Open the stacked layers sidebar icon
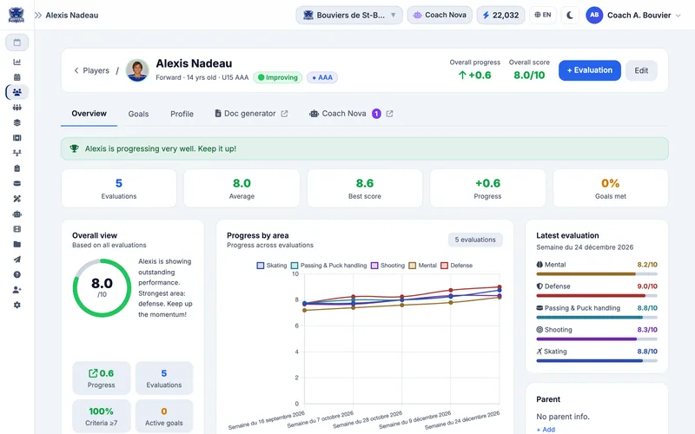This screenshot has height=434, width=695. 17,122
